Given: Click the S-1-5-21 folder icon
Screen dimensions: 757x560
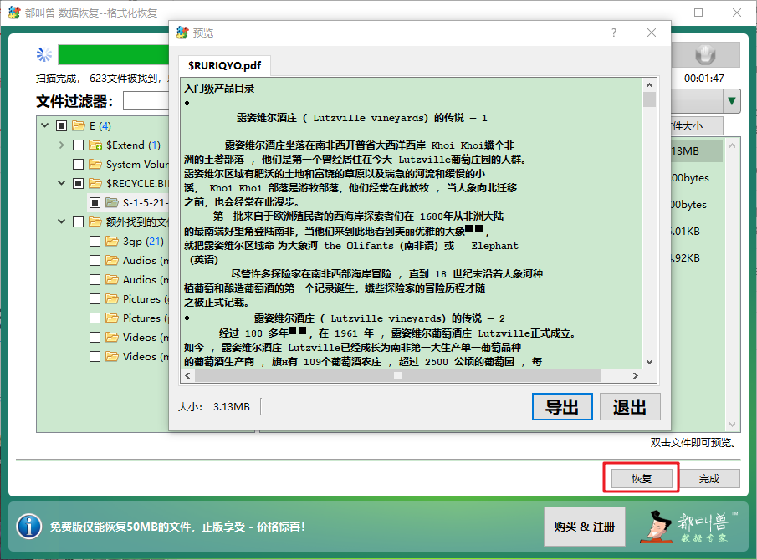Looking at the screenshot, I should coord(112,202).
